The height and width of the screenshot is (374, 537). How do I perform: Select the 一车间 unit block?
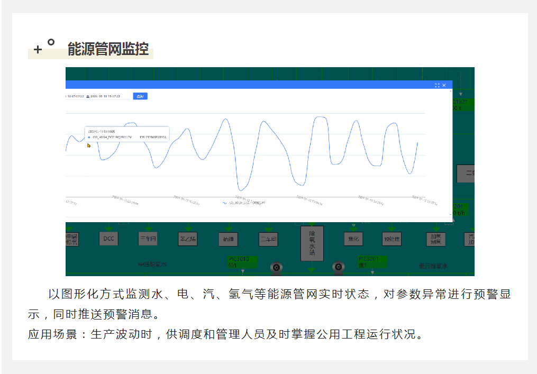[x=148, y=239]
